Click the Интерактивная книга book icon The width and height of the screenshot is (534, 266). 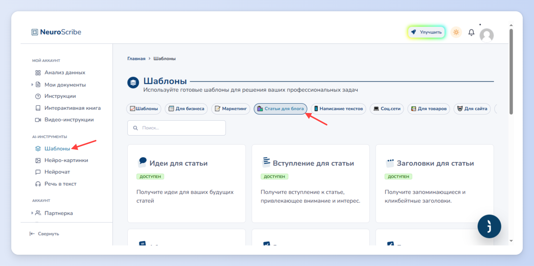(38, 108)
